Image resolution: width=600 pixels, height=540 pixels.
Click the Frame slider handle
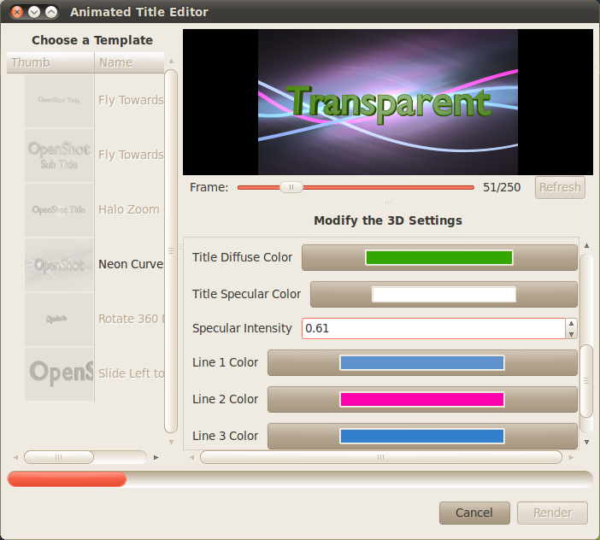pyautogui.click(x=291, y=187)
